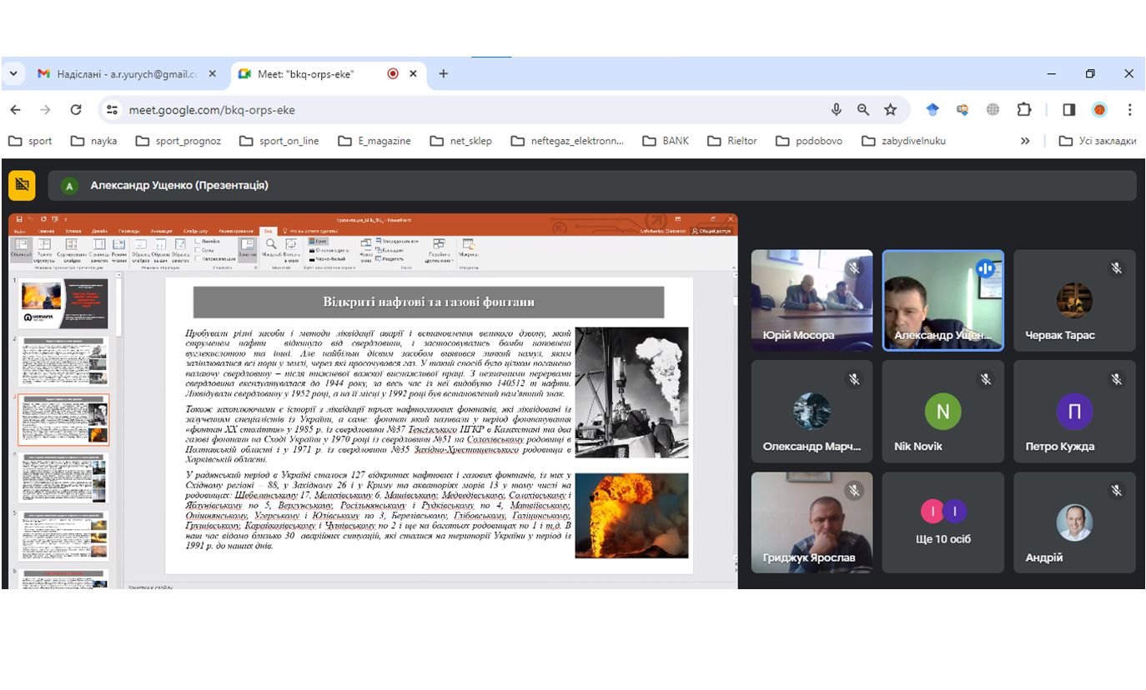Toggle the Направляющие checkbox
The height and width of the screenshot is (690, 1146).
pyautogui.click(x=214, y=259)
